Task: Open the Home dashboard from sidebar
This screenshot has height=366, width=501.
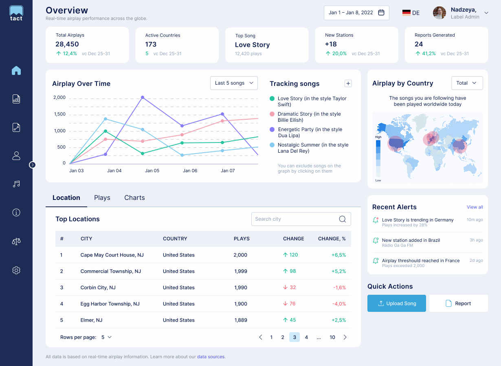Action: (16, 70)
